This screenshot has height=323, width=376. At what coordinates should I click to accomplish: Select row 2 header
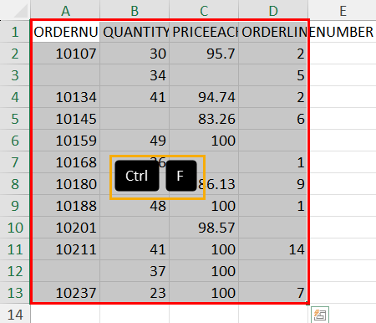15,54
